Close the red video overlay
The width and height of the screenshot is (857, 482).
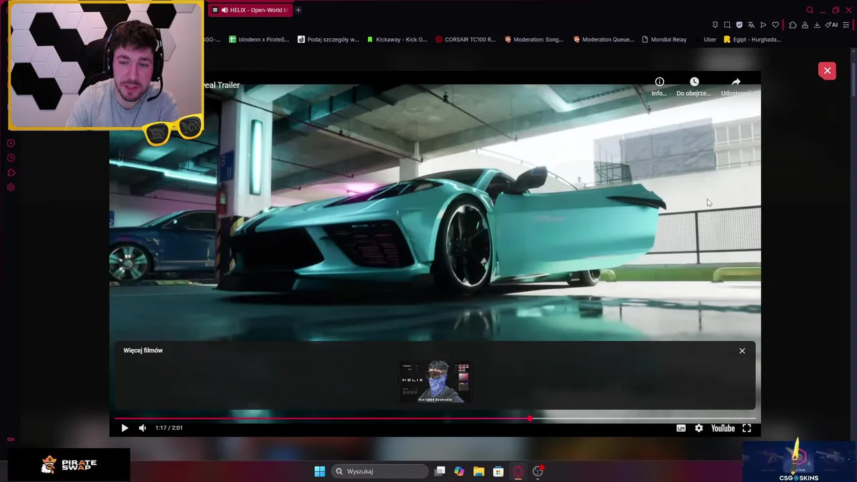827,71
